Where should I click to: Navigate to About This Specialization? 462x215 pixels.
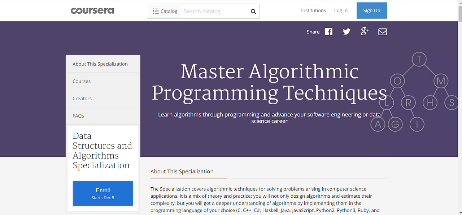[100, 64]
